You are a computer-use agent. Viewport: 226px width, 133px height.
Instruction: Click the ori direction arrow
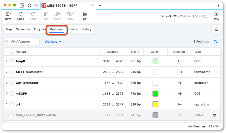click(x=179, y=104)
